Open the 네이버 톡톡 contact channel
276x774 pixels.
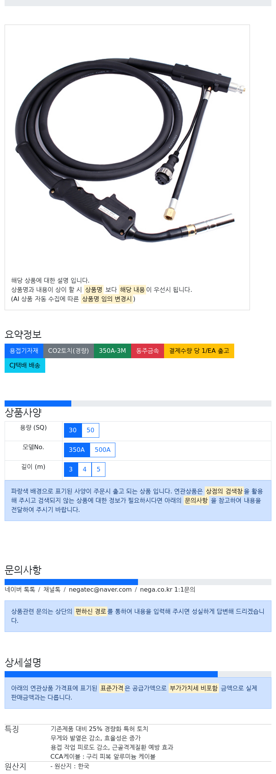click(x=20, y=590)
